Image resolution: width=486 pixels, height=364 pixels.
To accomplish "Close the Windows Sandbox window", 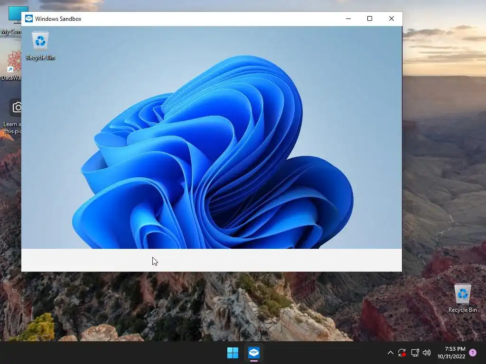I will (x=392, y=18).
